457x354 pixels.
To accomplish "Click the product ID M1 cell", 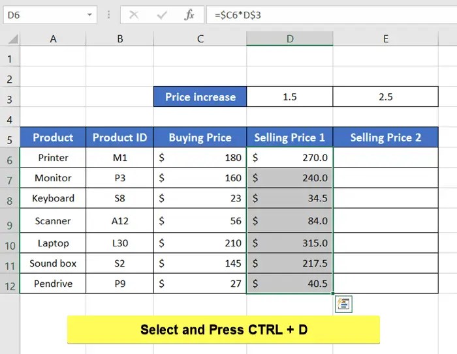I will pos(119,158).
